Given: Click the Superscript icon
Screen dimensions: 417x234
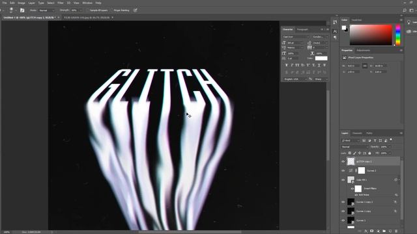Looking at the screenshot, I should click(308, 65).
